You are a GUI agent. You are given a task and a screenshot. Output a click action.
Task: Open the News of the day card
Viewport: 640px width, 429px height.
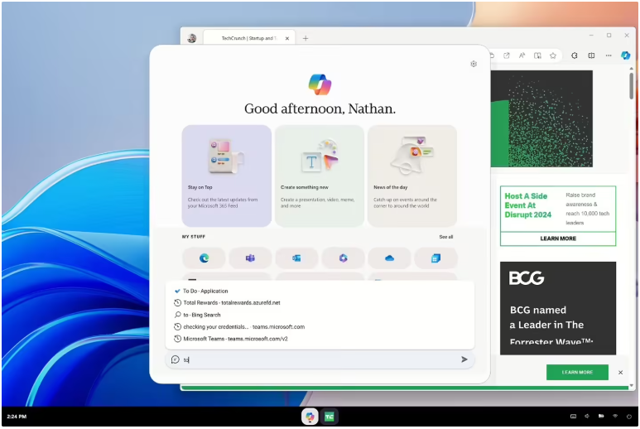[x=412, y=176]
